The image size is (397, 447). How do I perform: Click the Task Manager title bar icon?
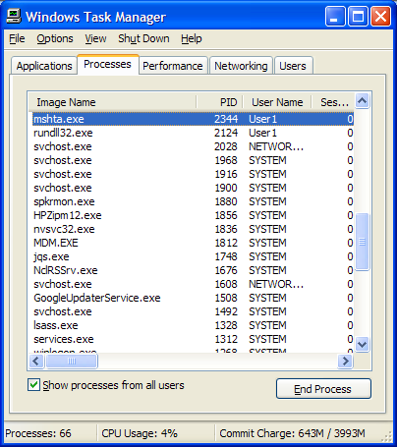[x=14, y=16]
